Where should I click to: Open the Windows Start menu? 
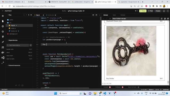(x=56, y=93)
